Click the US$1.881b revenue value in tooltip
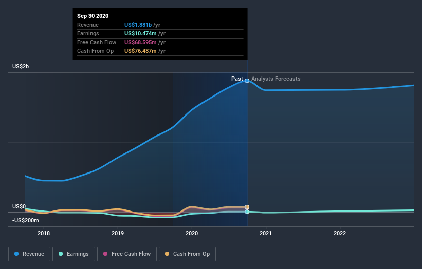Image resolution: width=422 pixels, height=269 pixels. coord(138,25)
